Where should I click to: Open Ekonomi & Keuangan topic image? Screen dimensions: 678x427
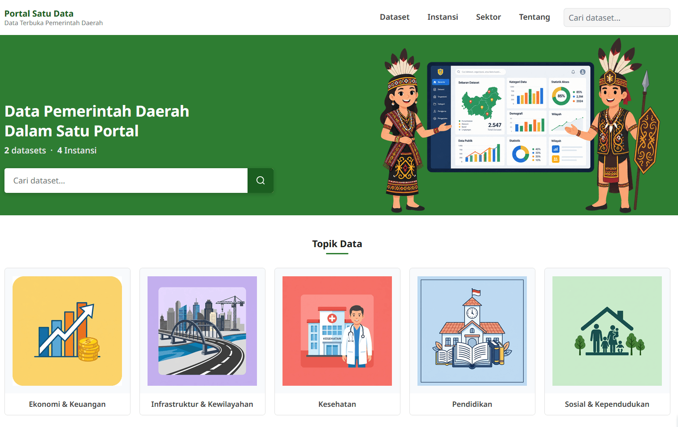(x=67, y=331)
